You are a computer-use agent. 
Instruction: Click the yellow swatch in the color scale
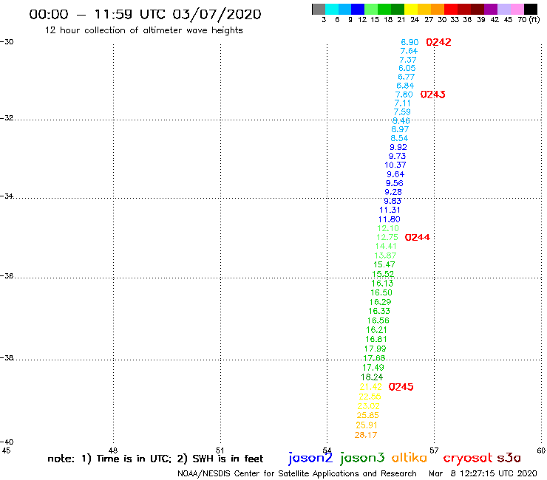click(411, 9)
